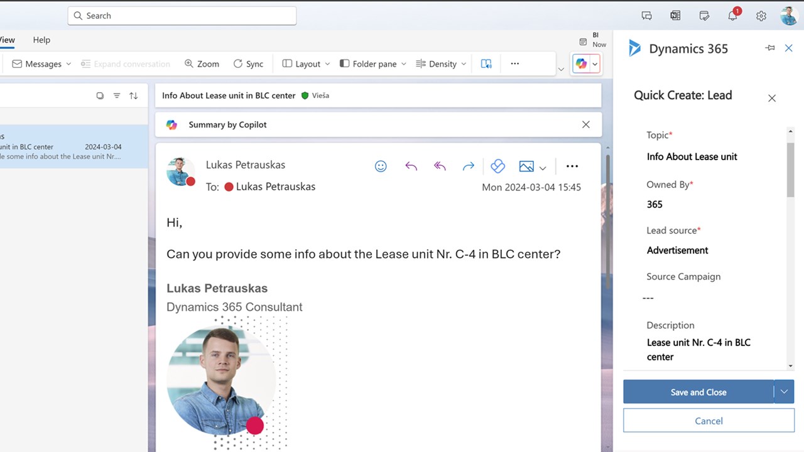Image resolution: width=804 pixels, height=452 pixels.
Task: Open the email's more actions ellipsis
Action: pyautogui.click(x=572, y=166)
